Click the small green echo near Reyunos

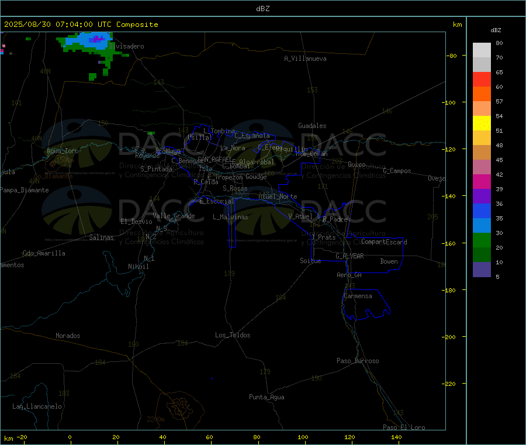coord(151,133)
